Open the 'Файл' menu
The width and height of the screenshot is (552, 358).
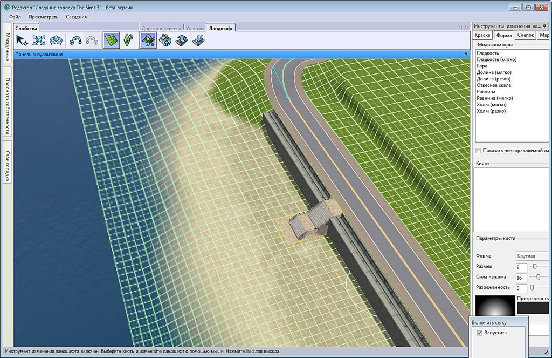(x=15, y=17)
